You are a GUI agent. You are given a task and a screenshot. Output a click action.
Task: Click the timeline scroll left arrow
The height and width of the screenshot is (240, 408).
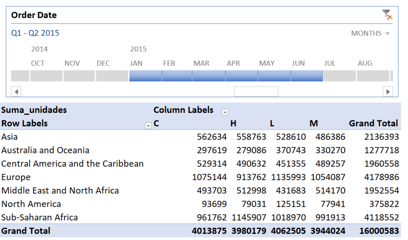coord(16,92)
